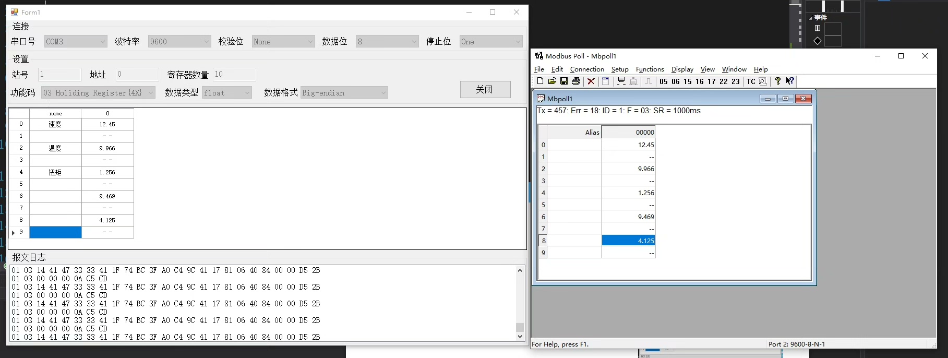Open the Setup menu in Modbus Poll
Viewport: 948px width, 358px height.
620,69
